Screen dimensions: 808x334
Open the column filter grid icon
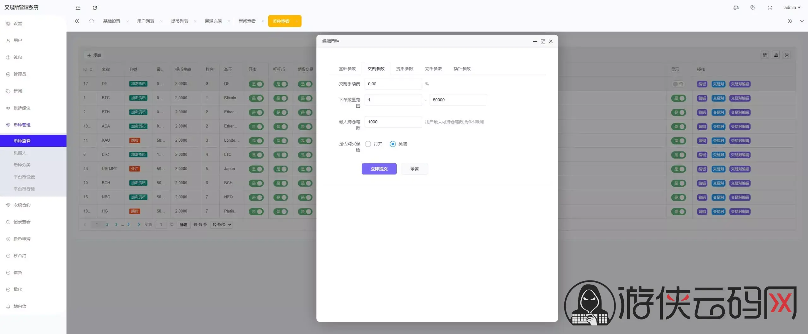[x=765, y=55]
